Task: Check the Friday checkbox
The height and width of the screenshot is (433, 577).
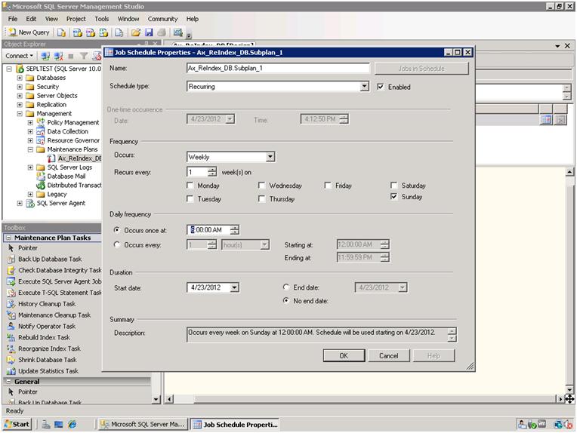Action: [328, 186]
